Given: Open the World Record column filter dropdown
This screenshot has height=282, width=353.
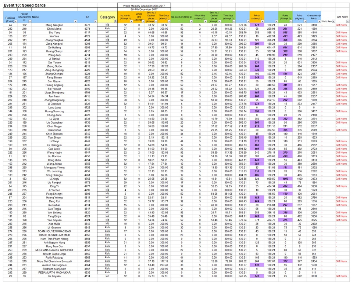Looking at the screenshot, I should [x=334, y=21].
